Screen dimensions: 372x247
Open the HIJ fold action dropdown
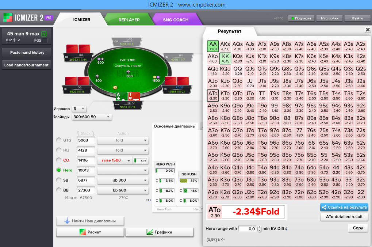[x=123, y=150]
